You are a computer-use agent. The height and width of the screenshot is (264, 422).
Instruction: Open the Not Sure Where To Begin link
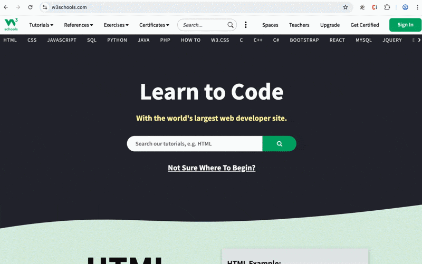212,168
